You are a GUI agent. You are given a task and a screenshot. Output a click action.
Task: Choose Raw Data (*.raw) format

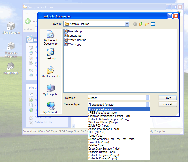point(119,142)
